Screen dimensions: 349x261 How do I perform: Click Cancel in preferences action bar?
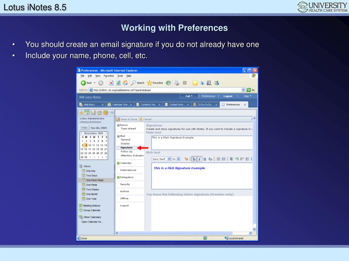coord(145,119)
